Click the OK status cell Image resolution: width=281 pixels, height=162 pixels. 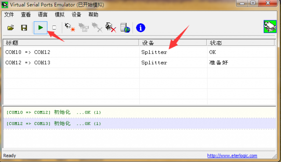[213, 52]
